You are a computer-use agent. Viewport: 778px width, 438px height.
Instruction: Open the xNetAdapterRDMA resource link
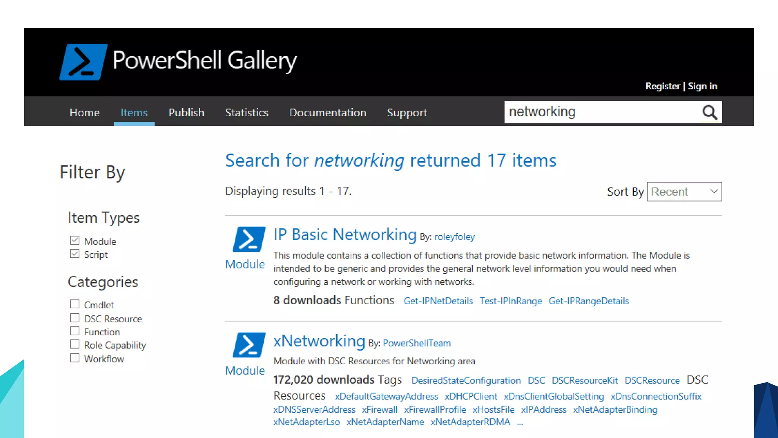click(470, 422)
